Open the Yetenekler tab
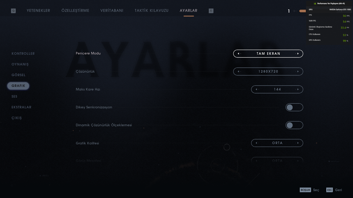This screenshot has width=353, height=198. [x=38, y=11]
